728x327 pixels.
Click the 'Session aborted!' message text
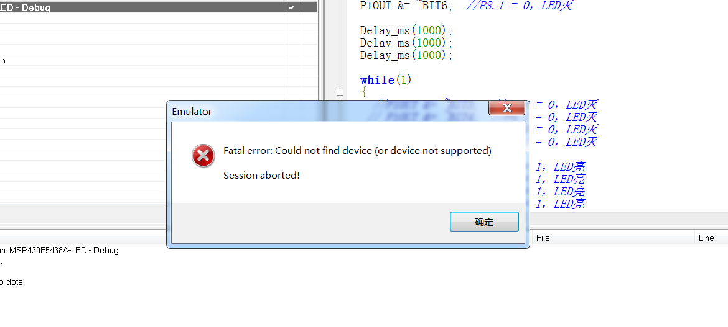pos(261,176)
